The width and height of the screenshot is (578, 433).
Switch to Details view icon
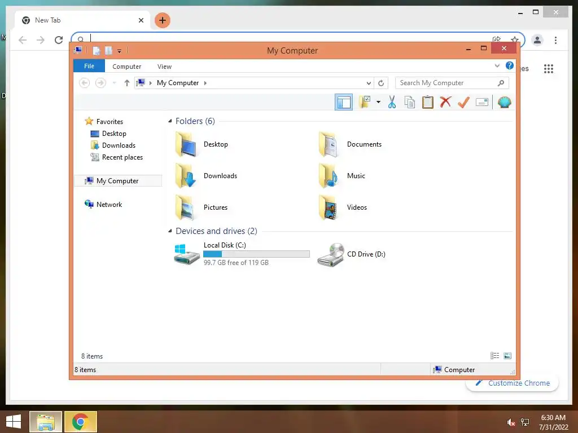pyautogui.click(x=494, y=356)
